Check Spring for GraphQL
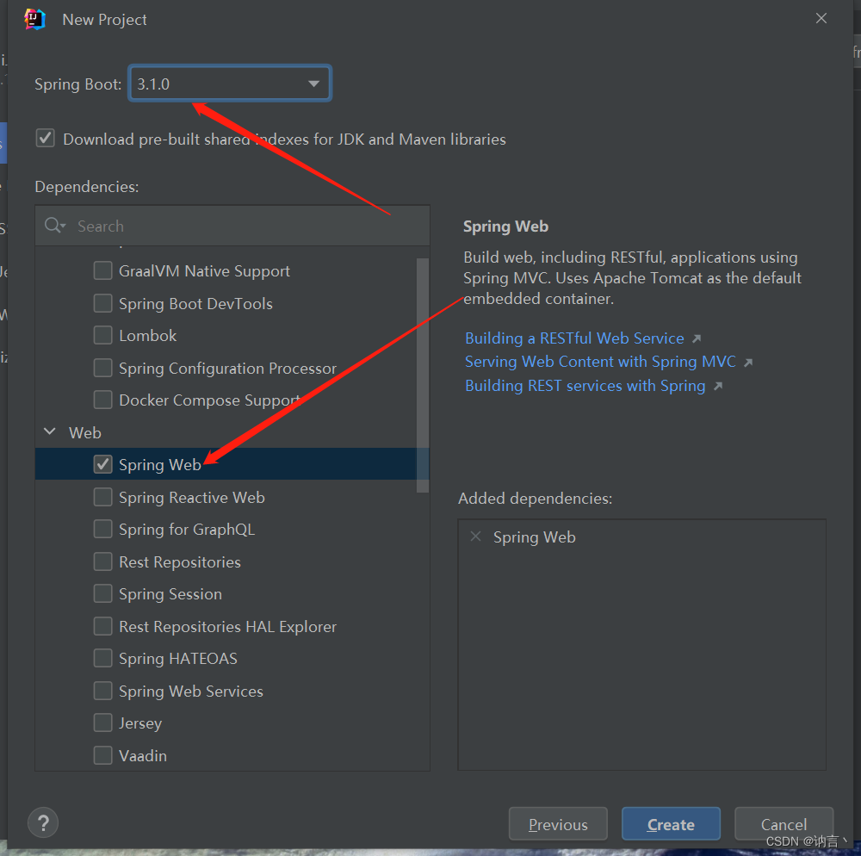Screen dimensions: 861x856 point(102,530)
